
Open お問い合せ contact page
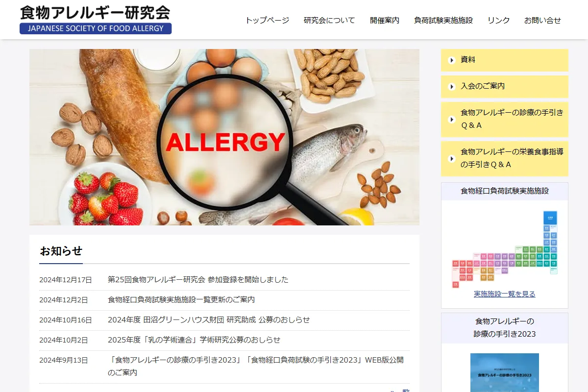[x=542, y=20]
